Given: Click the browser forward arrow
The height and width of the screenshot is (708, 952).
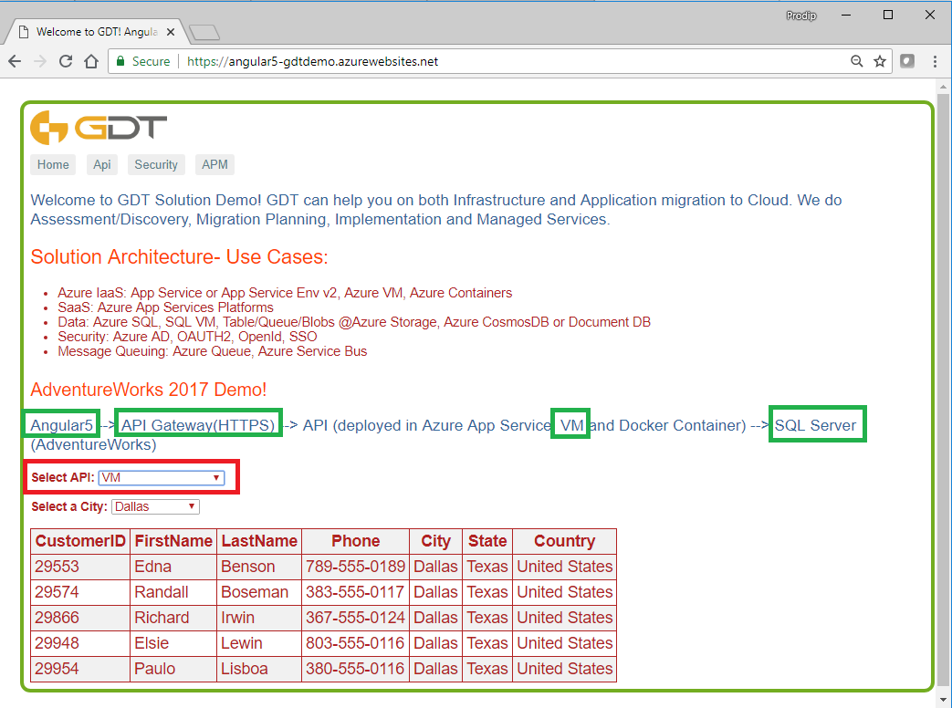Looking at the screenshot, I should coord(40,61).
